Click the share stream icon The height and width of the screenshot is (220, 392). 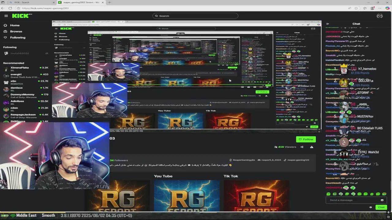[302, 147]
